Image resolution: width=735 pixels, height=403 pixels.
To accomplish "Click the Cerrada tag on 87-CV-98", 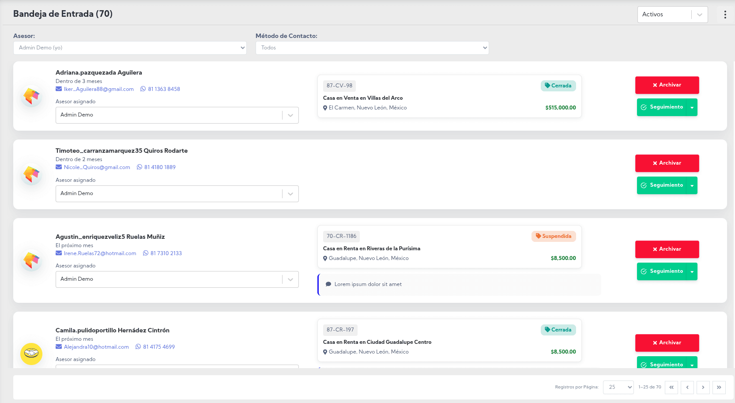I will [x=558, y=86].
